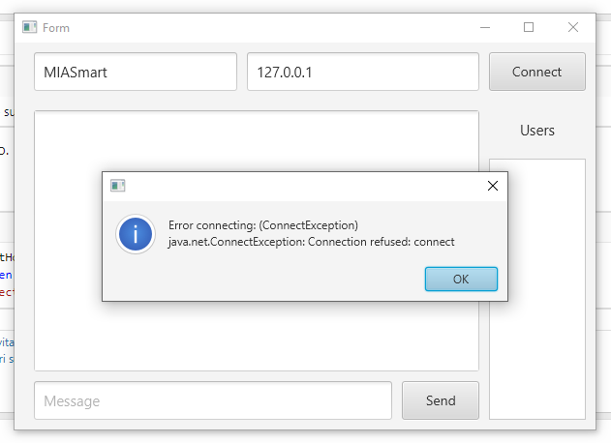Minimize the Form window
This screenshot has height=443, width=611.
484,28
